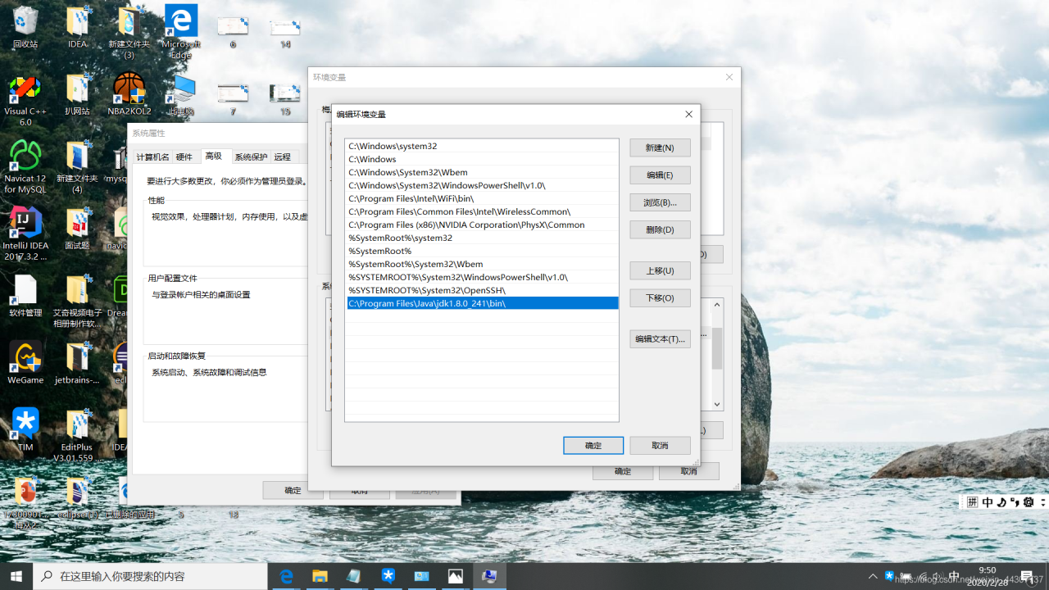
Task: Switch to 高级 tab in System Properties
Action: coord(214,156)
